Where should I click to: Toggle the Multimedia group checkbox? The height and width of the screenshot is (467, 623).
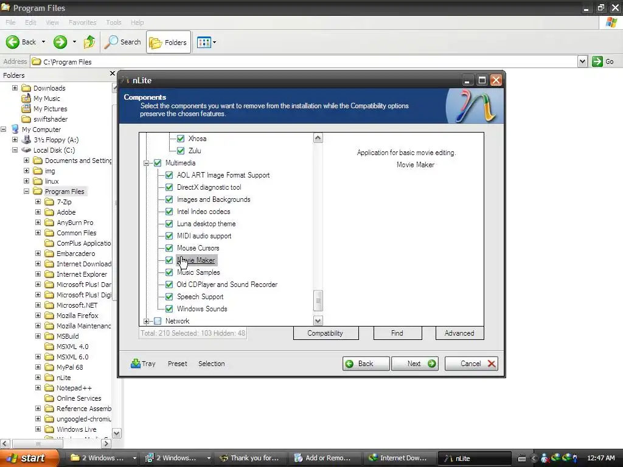tap(158, 163)
